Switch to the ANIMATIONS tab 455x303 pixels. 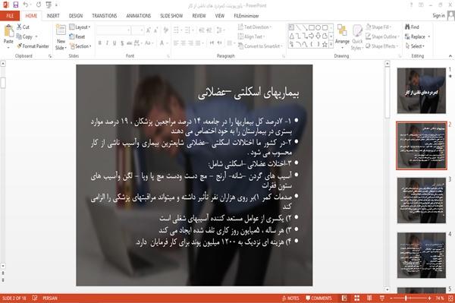pos(139,16)
